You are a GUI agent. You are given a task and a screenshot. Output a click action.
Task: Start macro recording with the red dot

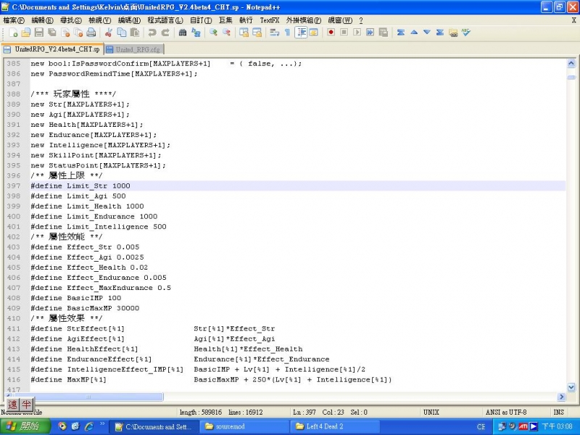pyautogui.click(x=331, y=33)
